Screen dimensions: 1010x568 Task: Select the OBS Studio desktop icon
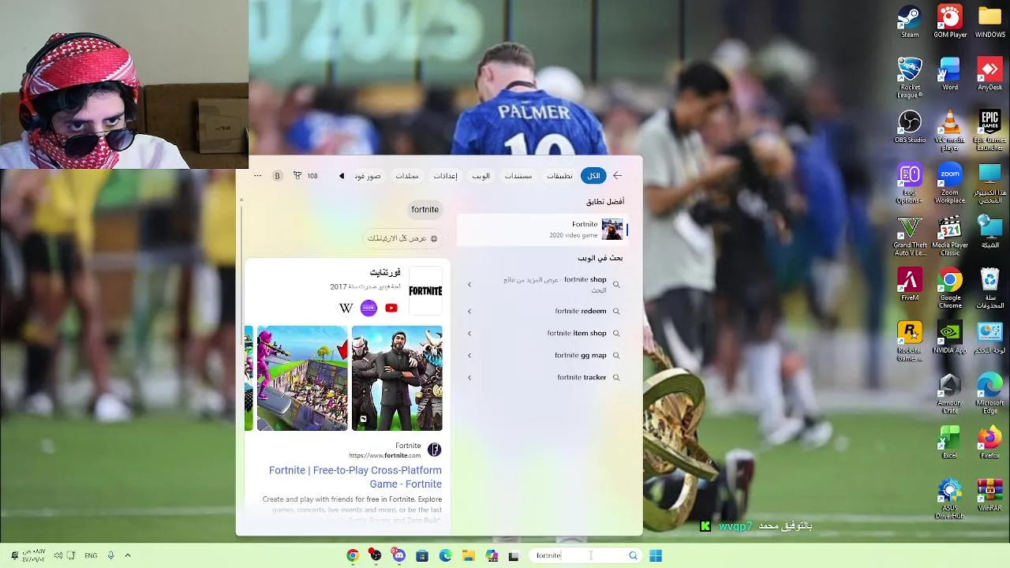[910, 126]
